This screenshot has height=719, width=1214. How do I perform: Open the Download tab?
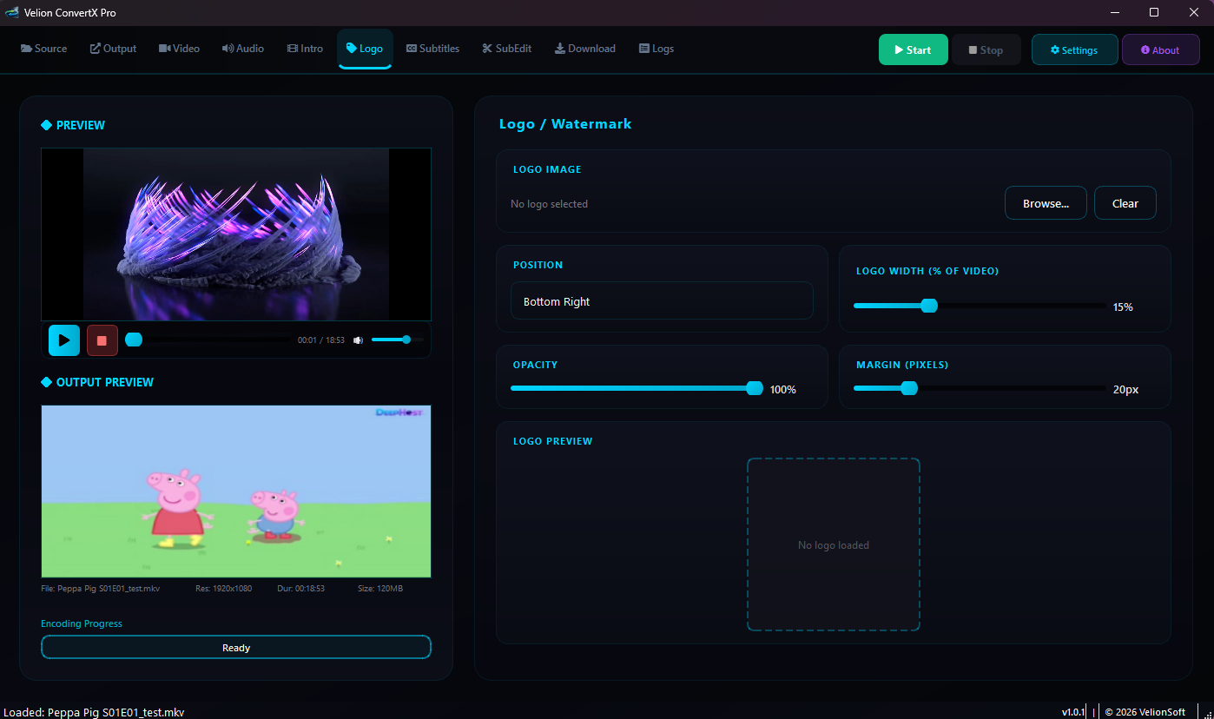coord(585,49)
